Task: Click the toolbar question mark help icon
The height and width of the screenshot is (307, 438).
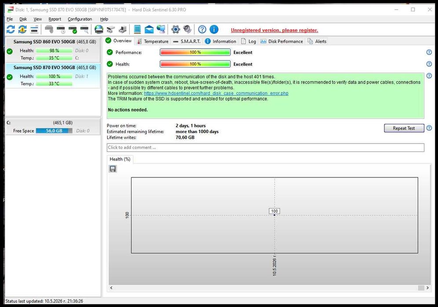Action: click(x=202, y=29)
